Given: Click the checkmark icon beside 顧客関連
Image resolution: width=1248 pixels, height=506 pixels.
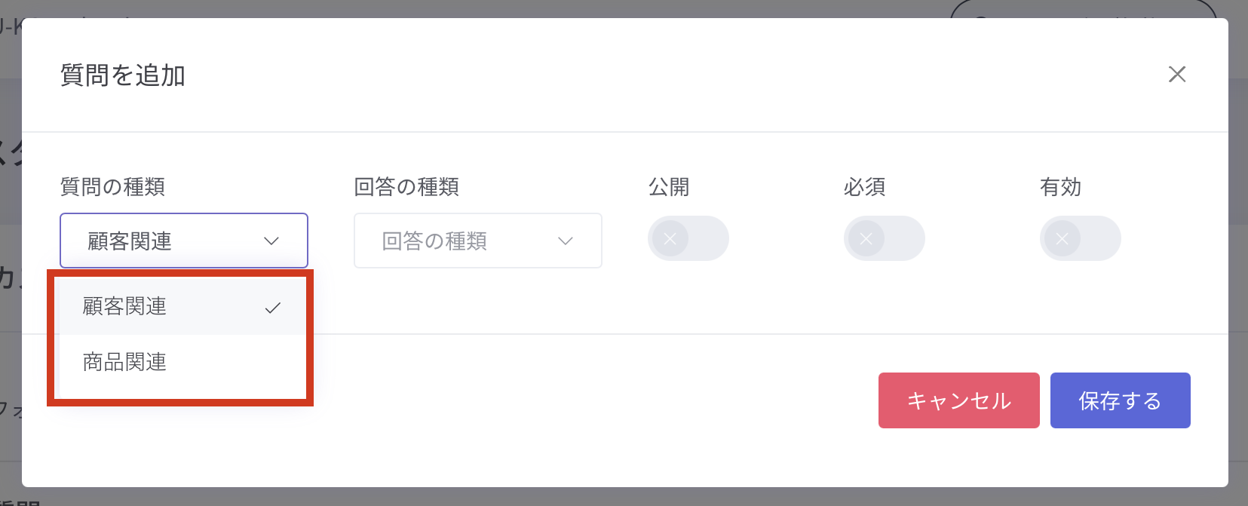Looking at the screenshot, I should (272, 308).
